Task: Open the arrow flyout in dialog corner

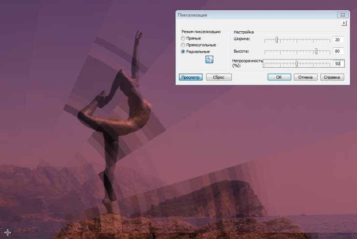Action: 344,23
